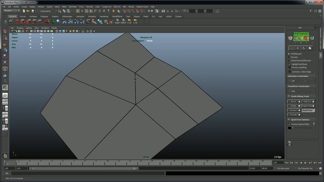Switch to the Curves shelf tab

pos(22,17)
